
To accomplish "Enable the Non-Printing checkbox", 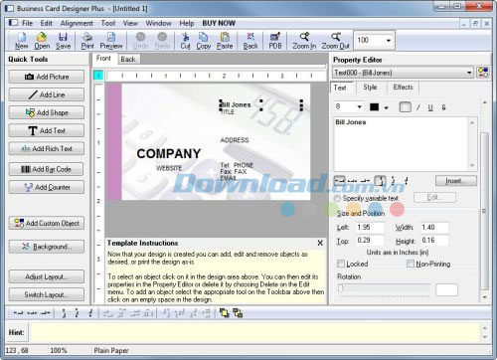I will [411, 264].
